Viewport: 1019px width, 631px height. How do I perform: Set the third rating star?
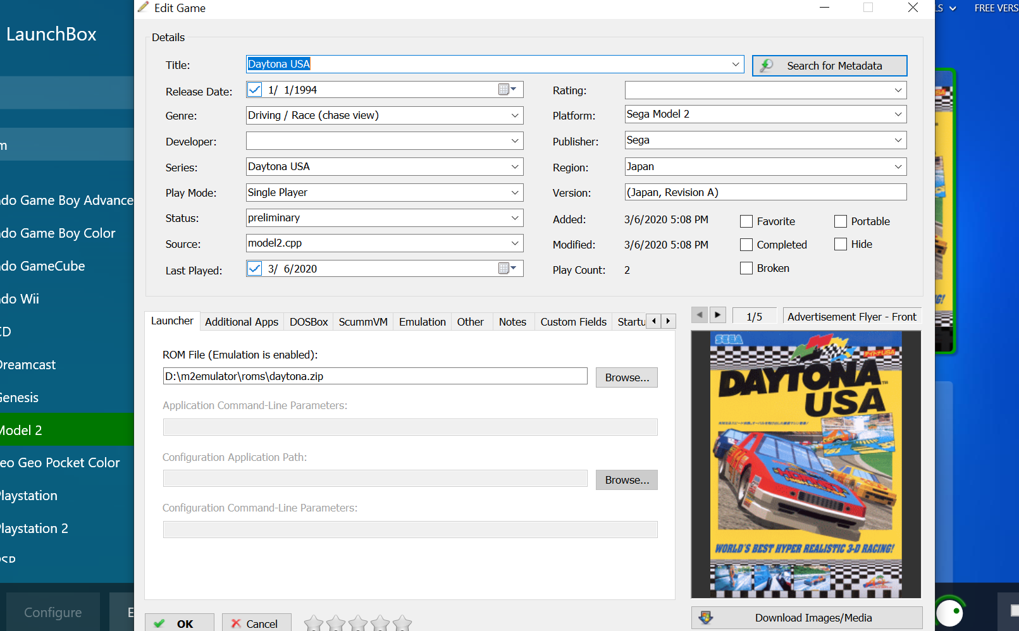(x=358, y=623)
